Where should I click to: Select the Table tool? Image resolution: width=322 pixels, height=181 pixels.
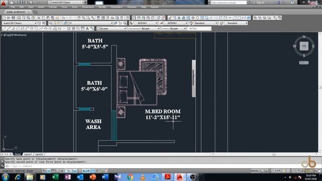83,29
